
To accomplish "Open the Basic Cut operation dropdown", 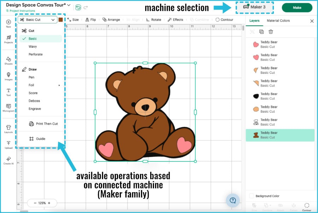I will [x=37, y=20].
